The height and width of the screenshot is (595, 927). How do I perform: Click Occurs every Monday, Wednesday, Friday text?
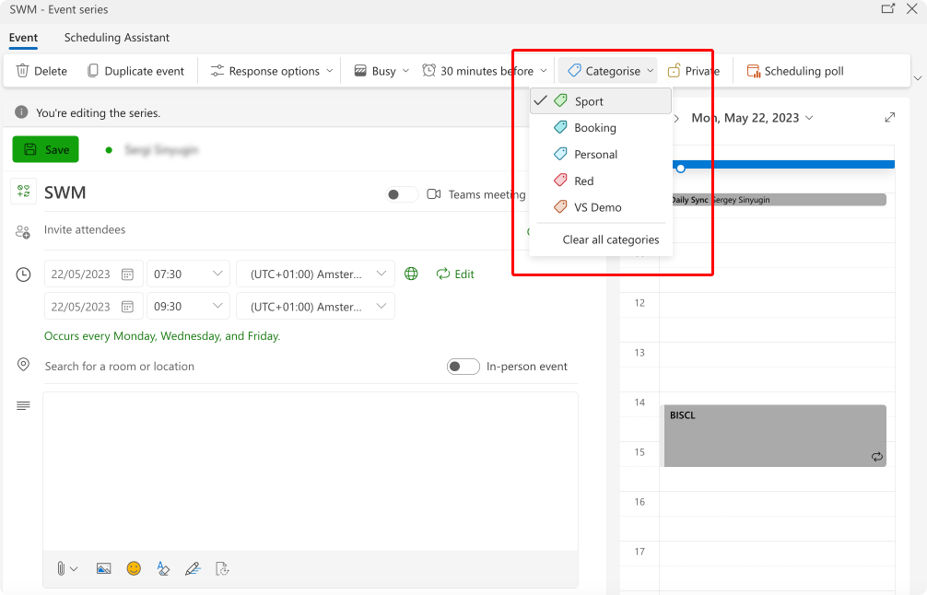point(162,335)
